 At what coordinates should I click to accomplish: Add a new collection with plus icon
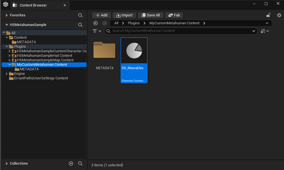click(71, 164)
